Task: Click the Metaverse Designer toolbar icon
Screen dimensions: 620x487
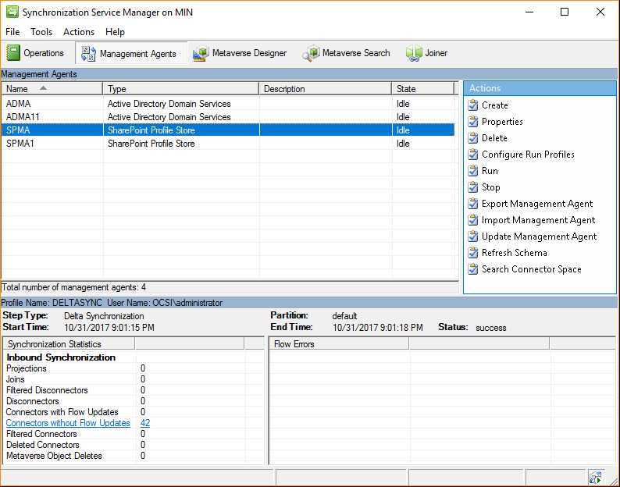Action: (x=201, y=53)
